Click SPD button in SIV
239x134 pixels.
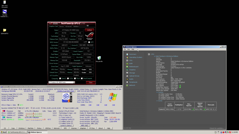click(65, 128)
